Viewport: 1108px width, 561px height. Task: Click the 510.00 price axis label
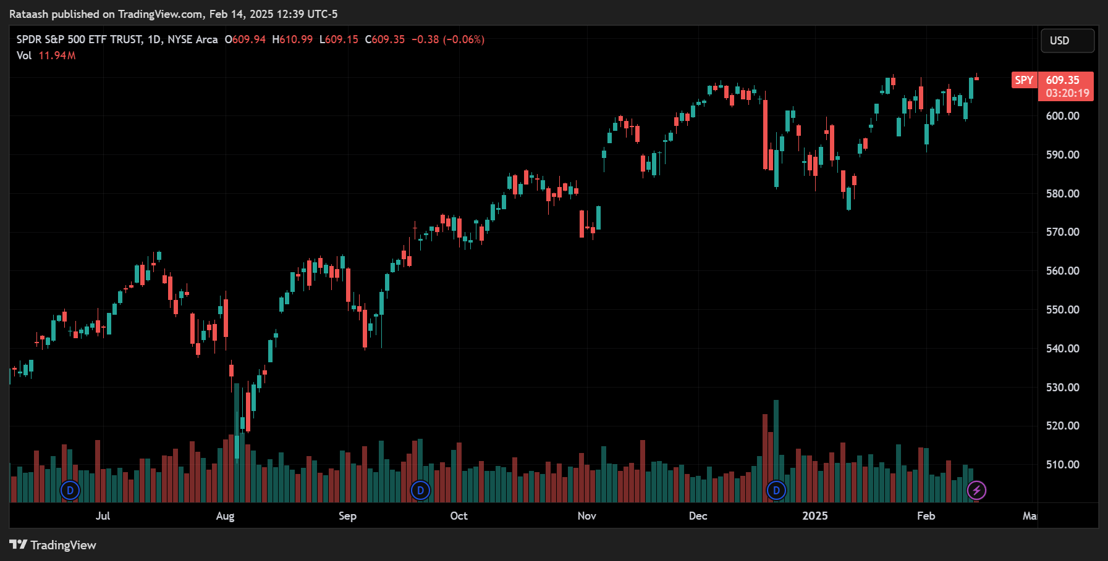(1062, 465)
